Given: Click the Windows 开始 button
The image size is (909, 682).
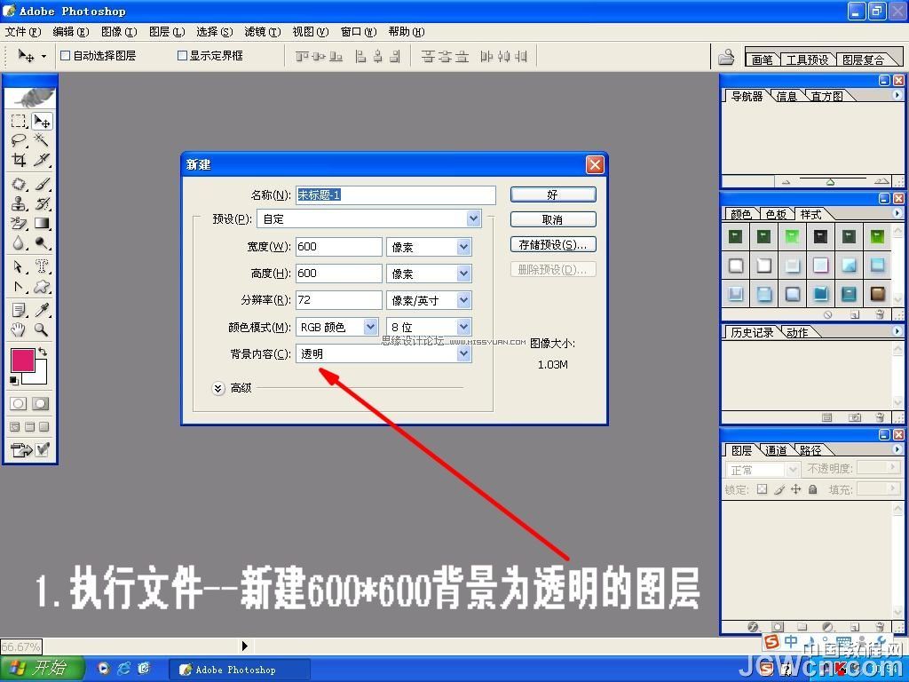Looking at the screenshot, I should point(41,669).
